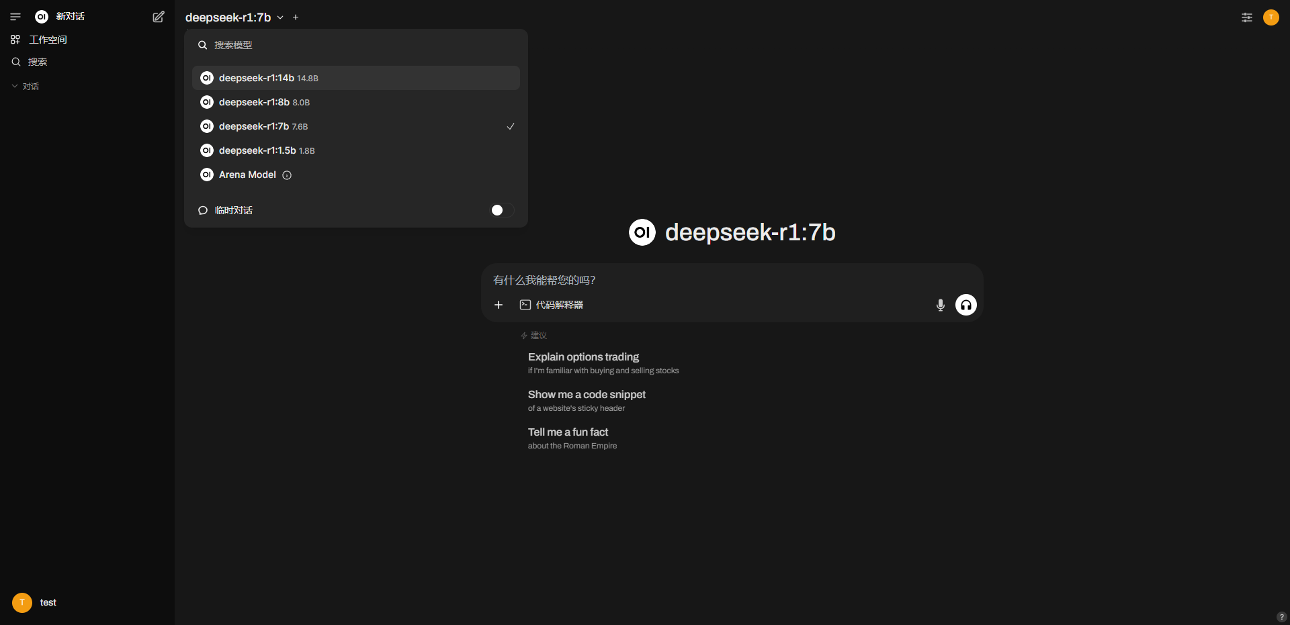
Task: Select Arena Model from the list
Action: [x=356, y=175]
